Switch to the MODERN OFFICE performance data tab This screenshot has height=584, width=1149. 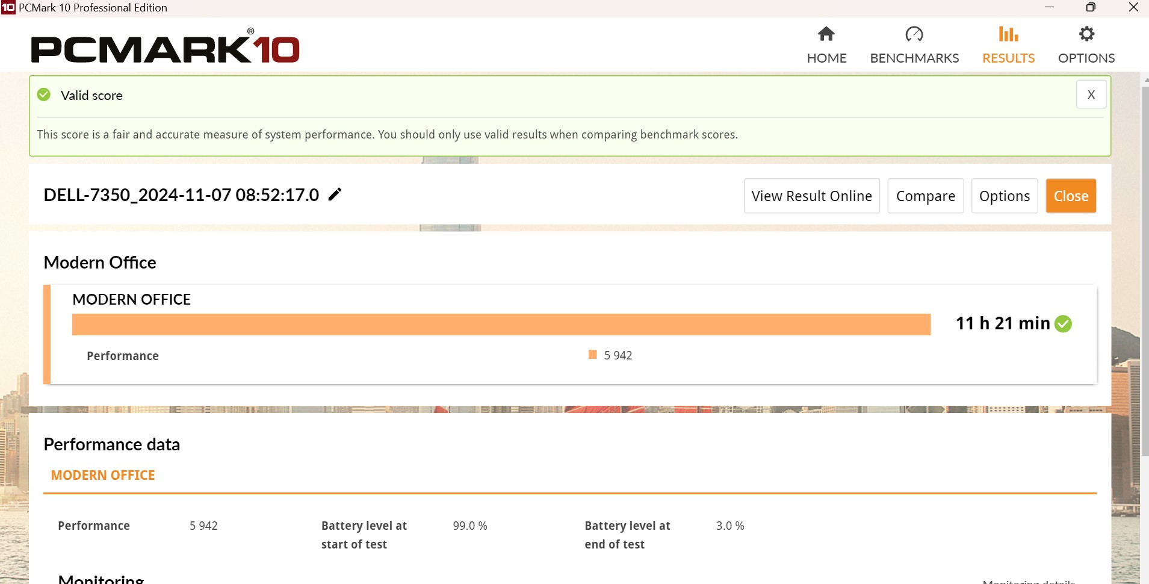[103, 476]
